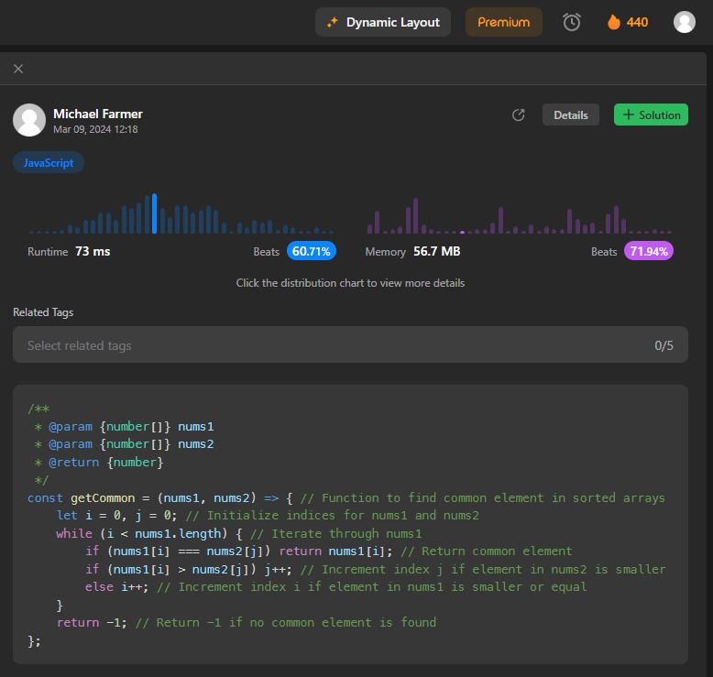Select the JavaScript language tag

(49, 162)
